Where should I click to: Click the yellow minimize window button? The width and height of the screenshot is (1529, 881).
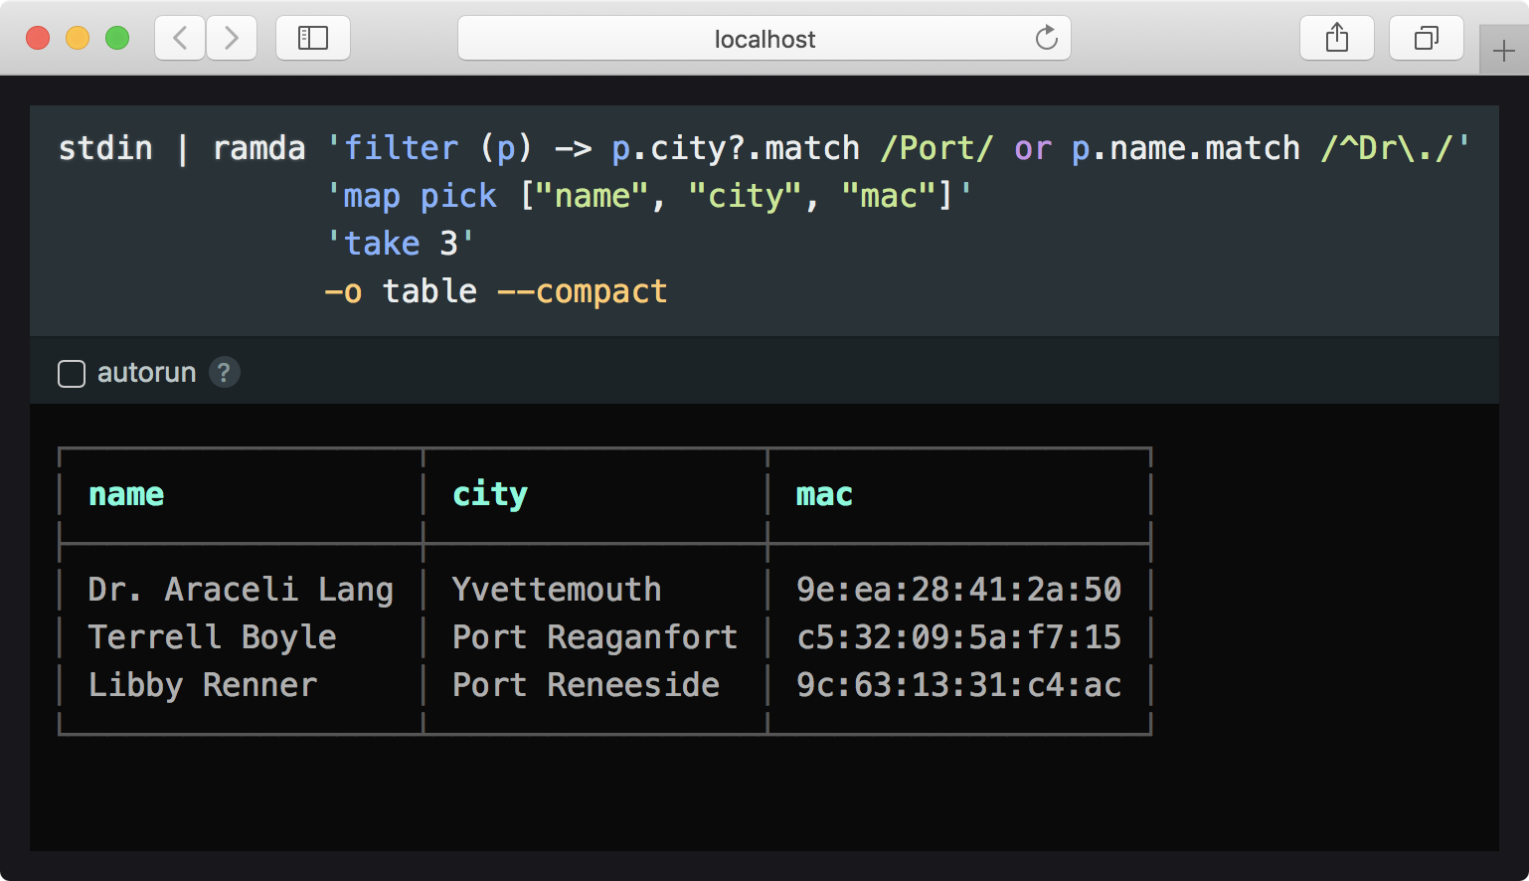point(78,39)
